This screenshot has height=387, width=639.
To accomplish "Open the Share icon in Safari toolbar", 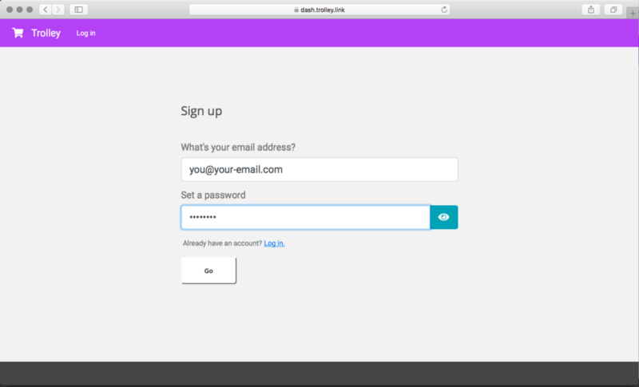I will click(591, 10).
